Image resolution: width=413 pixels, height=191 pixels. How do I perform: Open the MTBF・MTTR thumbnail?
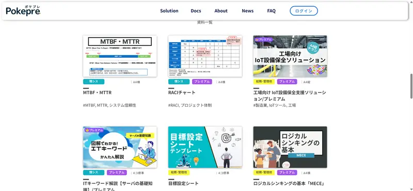click(x=120, y=56)
